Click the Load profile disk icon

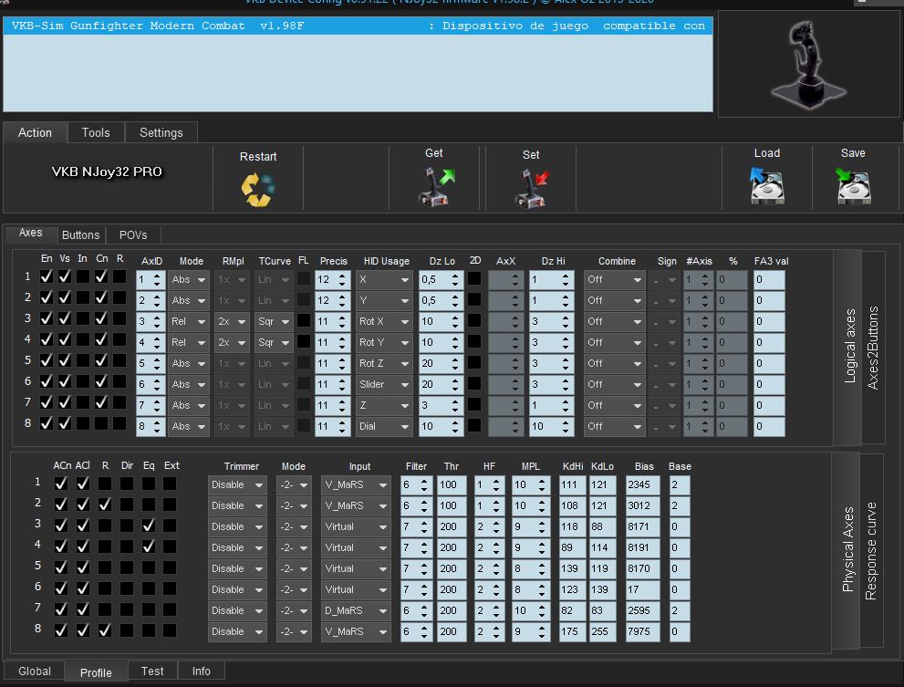pos(766,186)
